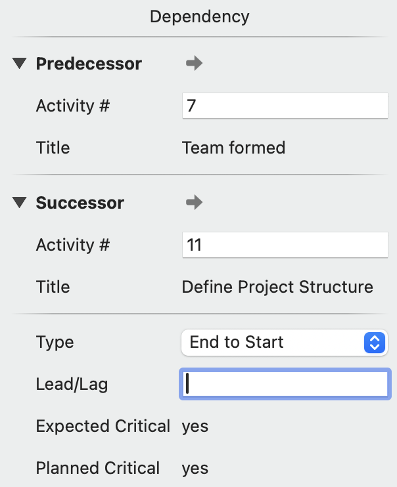Collapse the Successor section triangle
Image resolution: width=397 pixels, height=487 pixels.
20,203
